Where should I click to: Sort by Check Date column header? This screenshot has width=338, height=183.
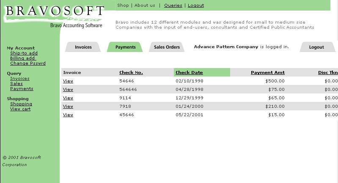click(189, 73)
